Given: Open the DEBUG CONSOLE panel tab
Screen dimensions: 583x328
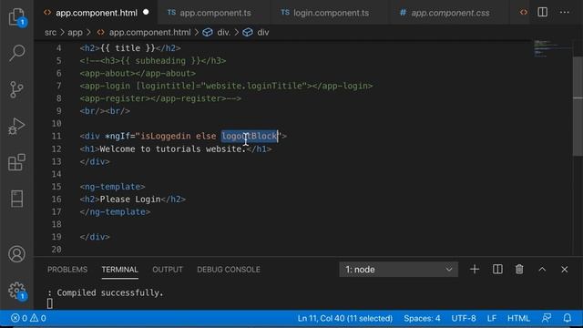Looking at the screenshot, I should point(229,270).
